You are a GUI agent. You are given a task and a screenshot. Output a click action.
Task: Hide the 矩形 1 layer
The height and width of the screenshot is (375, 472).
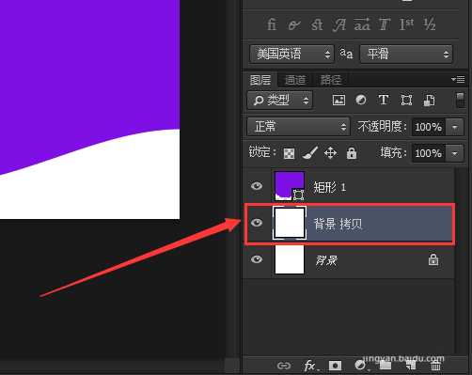(x=257, y=186)
